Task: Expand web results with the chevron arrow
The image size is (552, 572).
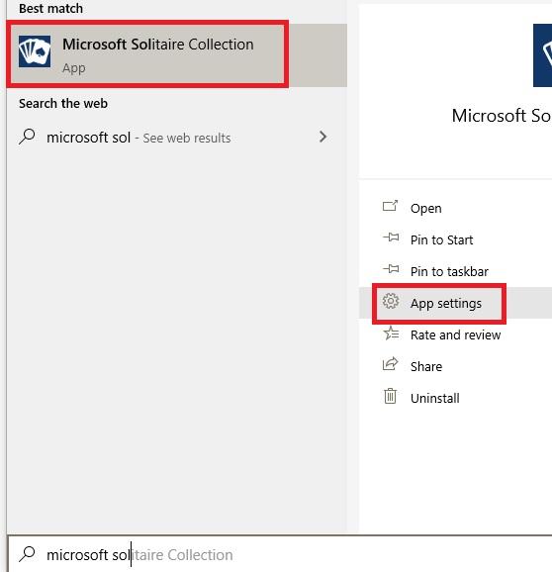Action: coord(322,137)
